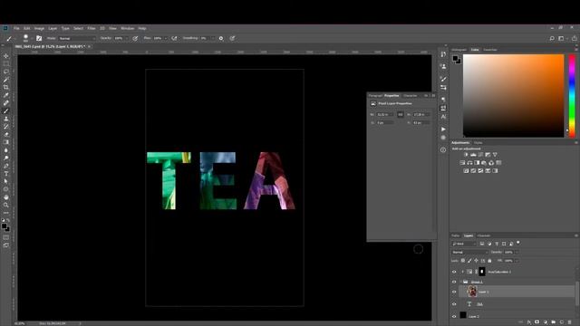580x326 pixels.
Task: Toggle link width and height in Properties
Action: [x=401, y=115]
